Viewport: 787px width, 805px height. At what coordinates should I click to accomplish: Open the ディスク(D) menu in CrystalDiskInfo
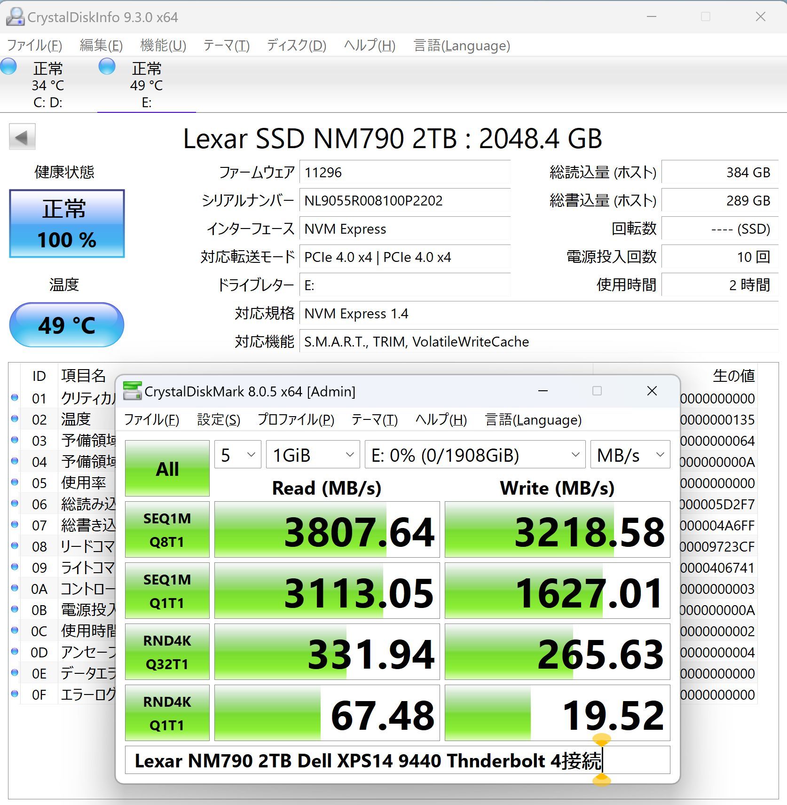click(296, 46)
